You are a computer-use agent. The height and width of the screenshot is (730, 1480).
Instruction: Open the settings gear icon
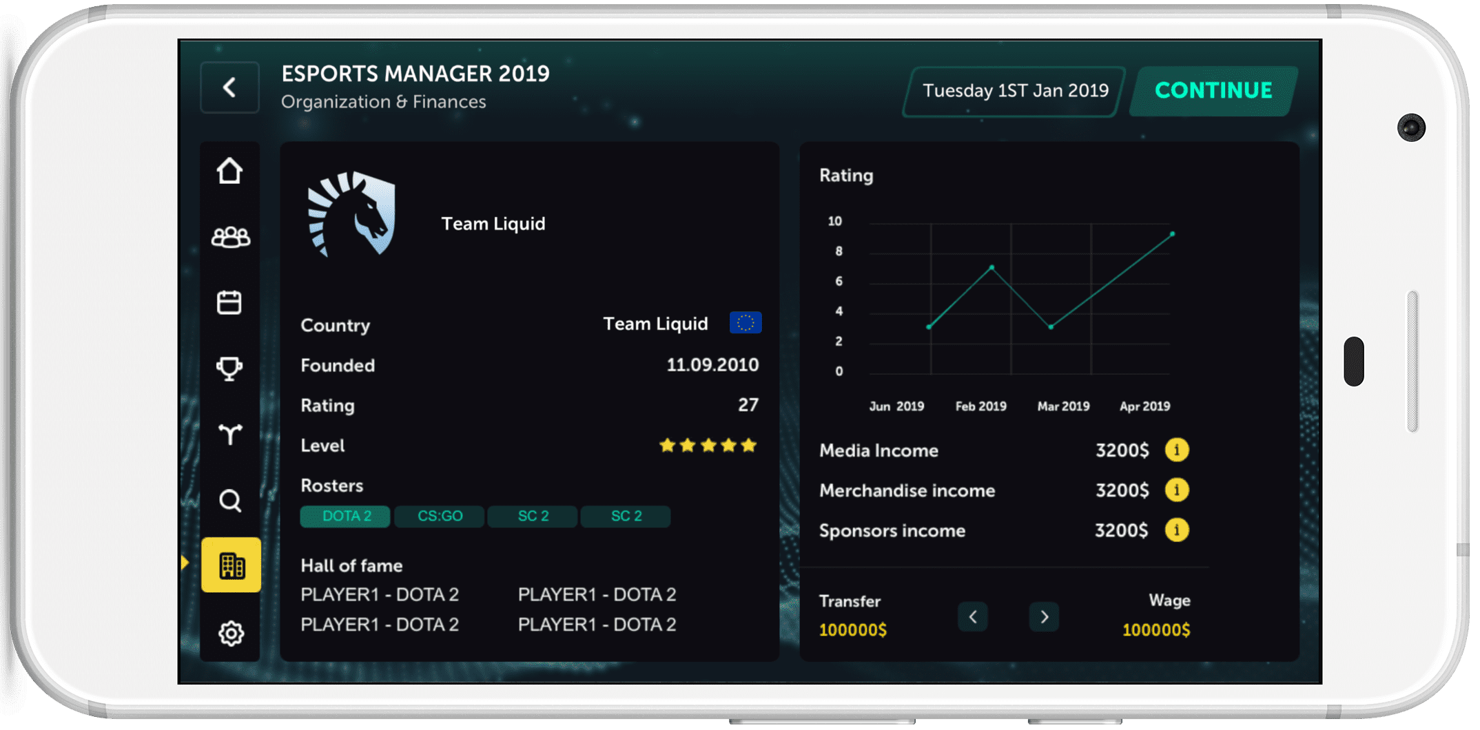(x=231, y=633)
